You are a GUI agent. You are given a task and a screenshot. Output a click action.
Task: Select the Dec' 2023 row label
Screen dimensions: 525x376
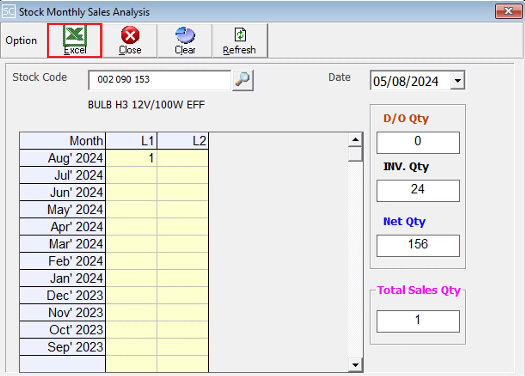click(62, 295)
